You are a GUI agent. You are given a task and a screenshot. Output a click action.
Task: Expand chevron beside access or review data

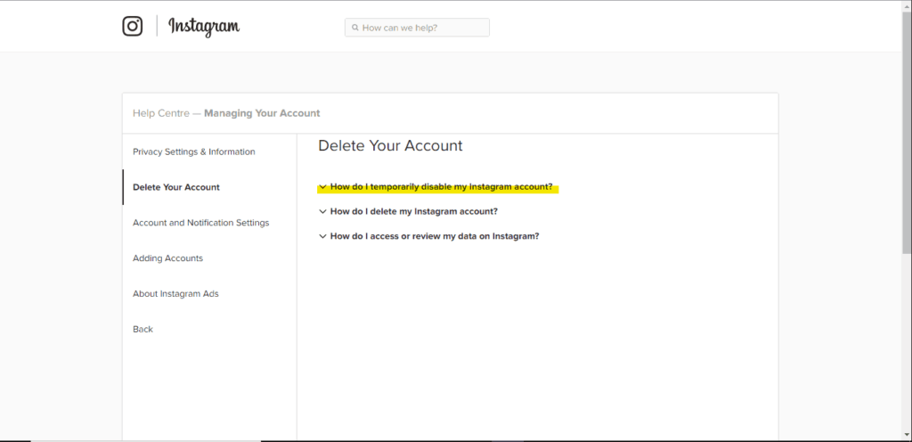pyautogui.click(x=322, y=236)
